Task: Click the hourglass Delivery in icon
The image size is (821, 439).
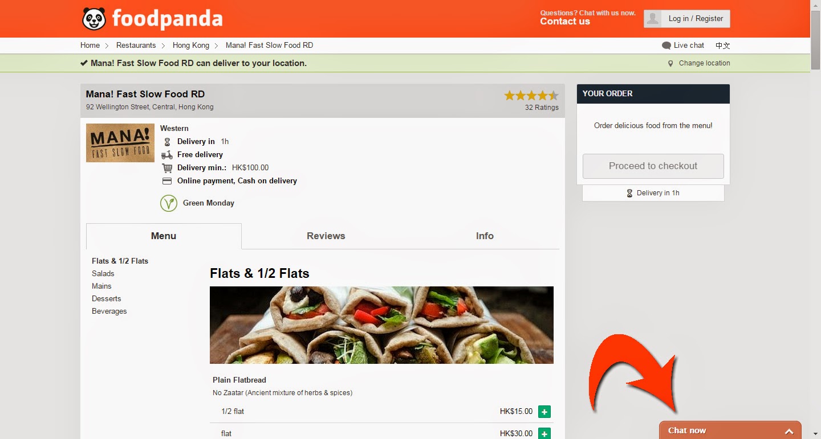Action: pyautogui.click(x=167, y=142)
